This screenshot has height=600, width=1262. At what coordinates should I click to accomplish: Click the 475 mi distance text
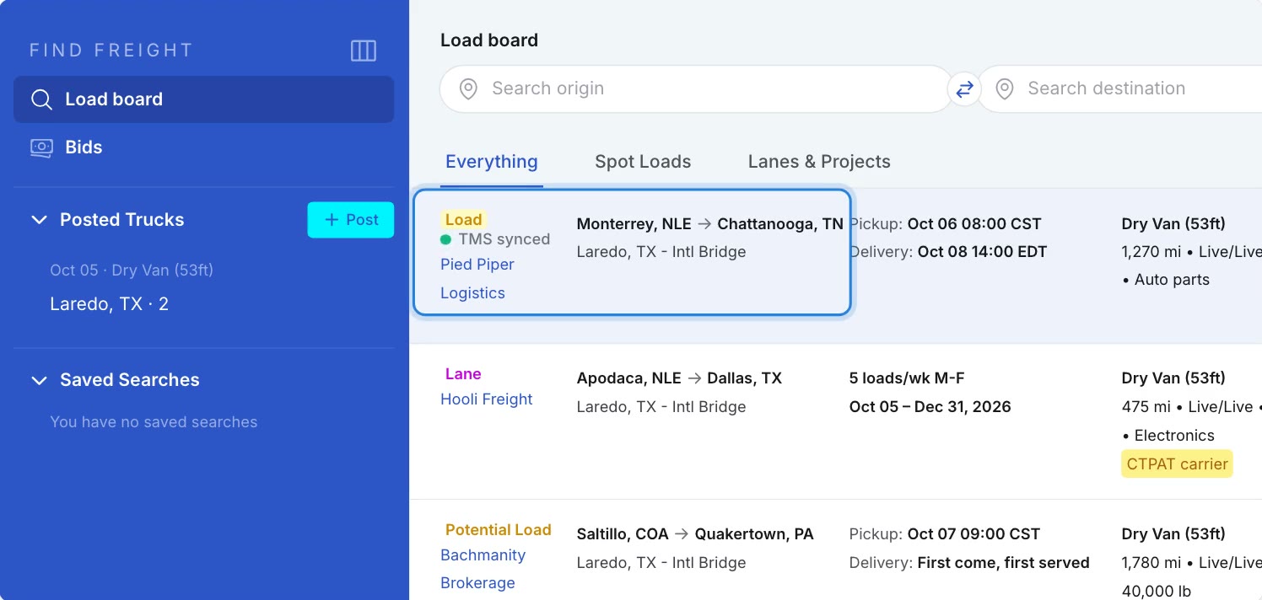pyautogui.click(x=1146, y=407)
